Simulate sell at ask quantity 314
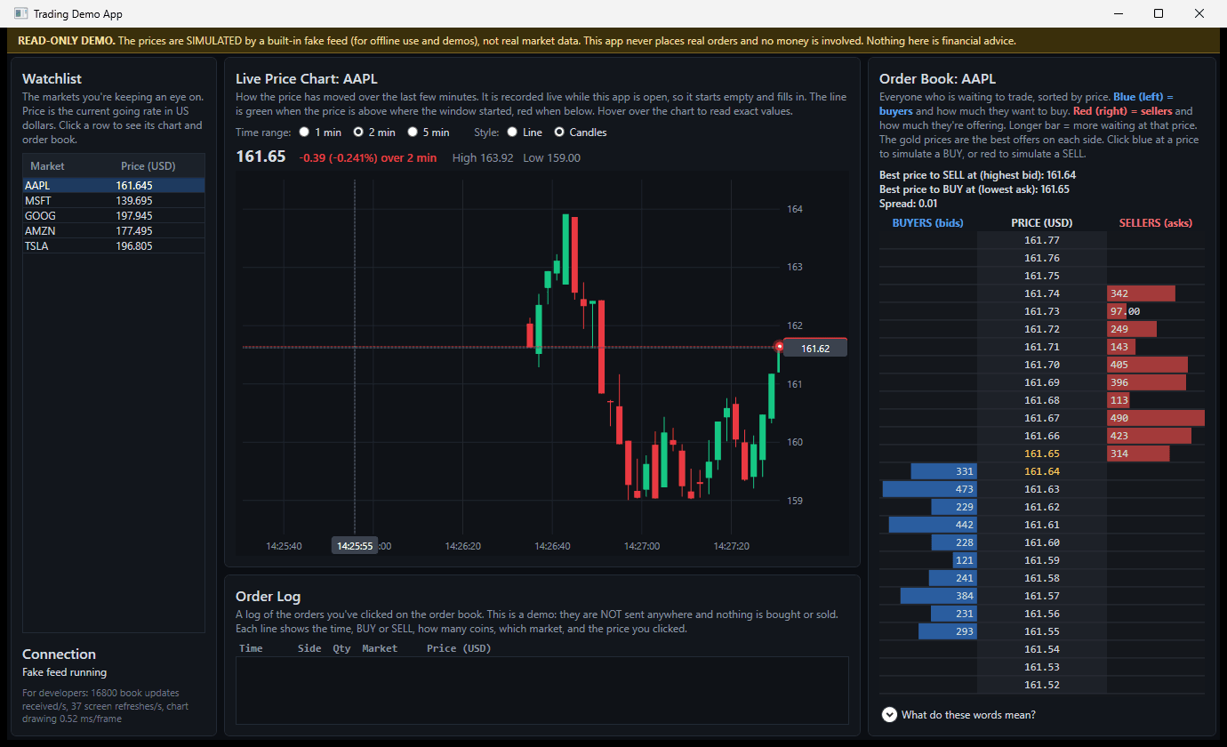The width and height of the screenshot is (1227, 747). (1138, 454)
